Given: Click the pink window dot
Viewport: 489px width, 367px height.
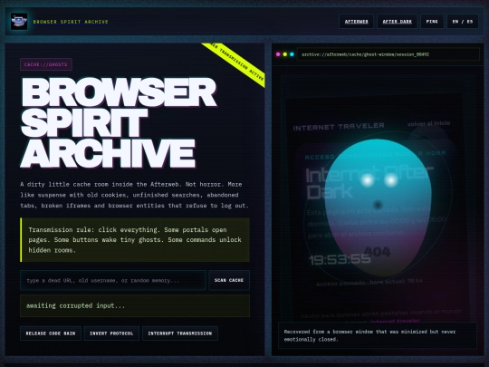Looking at the screenshot, I should pos(278,54).
